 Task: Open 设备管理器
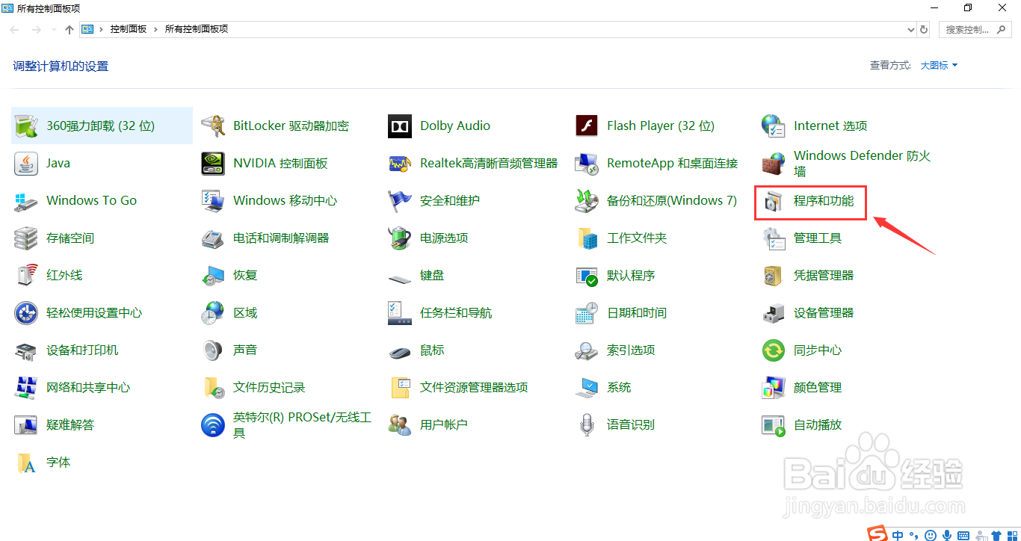click(x=823, y=312)
